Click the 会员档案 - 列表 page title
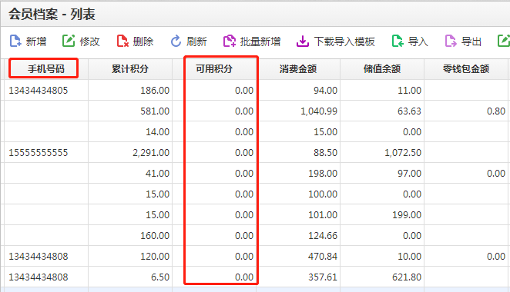Viewport: 510px width, 292px height. click(x=52, y=15)
